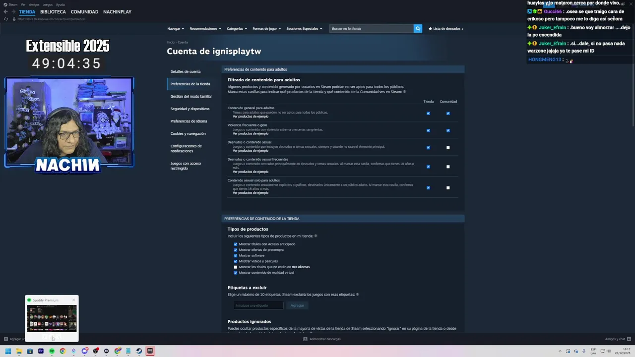The height and width of the screenshot is (357, 635).
Task: Open the NACHINPLAY profile tab
Action: [x=117, y=12]
